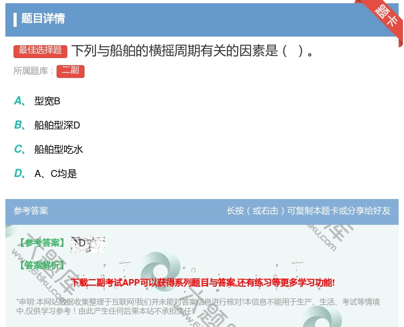Select answer option A 型宽B
Viewport: 404px width, 327px height.
(37, 101)
